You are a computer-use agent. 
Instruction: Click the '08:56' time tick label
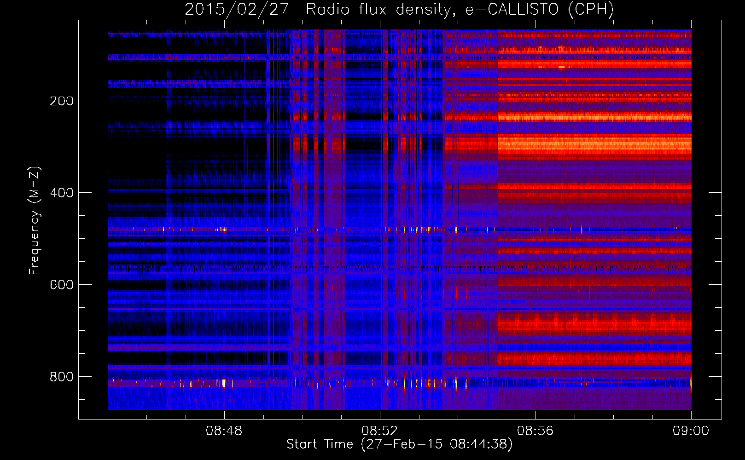535,431
